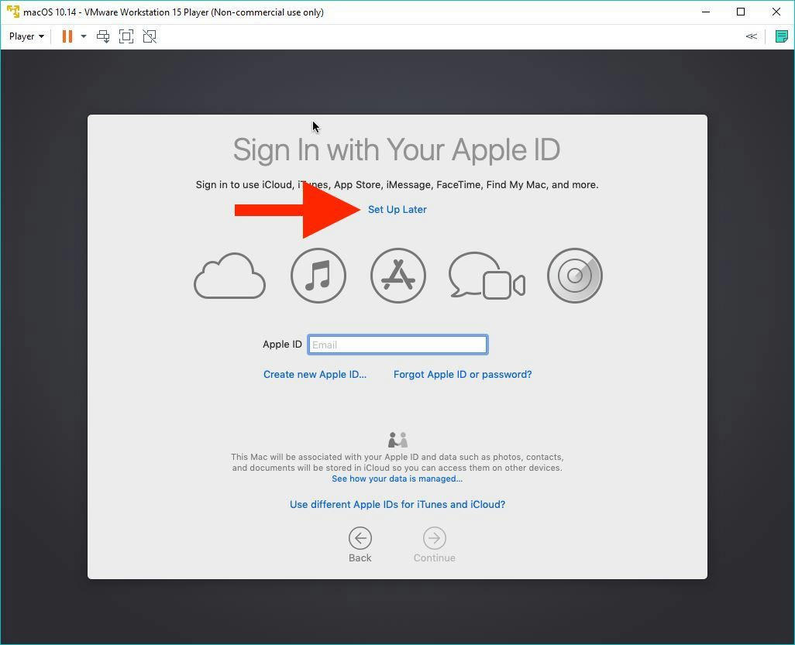The image size is (795, 645).
Task: Pause the virtual machine with the orange button
Action: point(67,36)
